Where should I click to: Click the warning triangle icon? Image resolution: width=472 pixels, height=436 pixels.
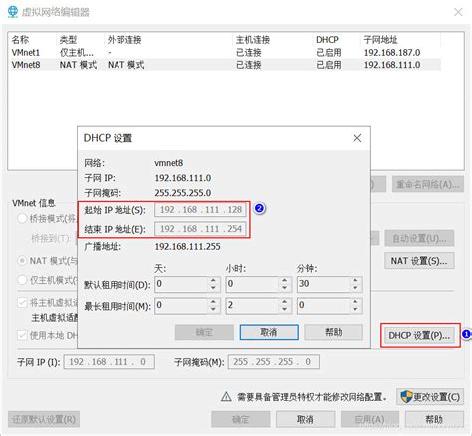[x=226, y=397]
